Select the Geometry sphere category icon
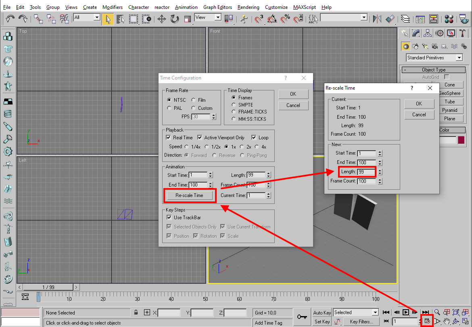This screenshot has height=327, width=472. 406,46
